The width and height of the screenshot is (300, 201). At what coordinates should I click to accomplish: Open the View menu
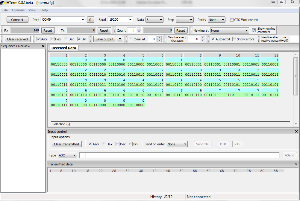32,10
